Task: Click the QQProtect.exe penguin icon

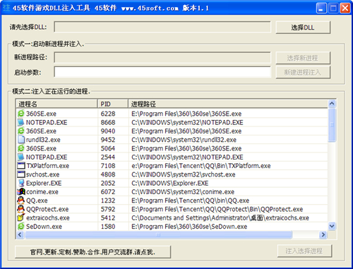Action: (20, 209)
